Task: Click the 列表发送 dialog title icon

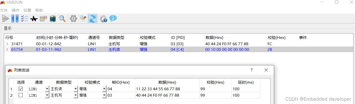Action: [x=10, y=70]
